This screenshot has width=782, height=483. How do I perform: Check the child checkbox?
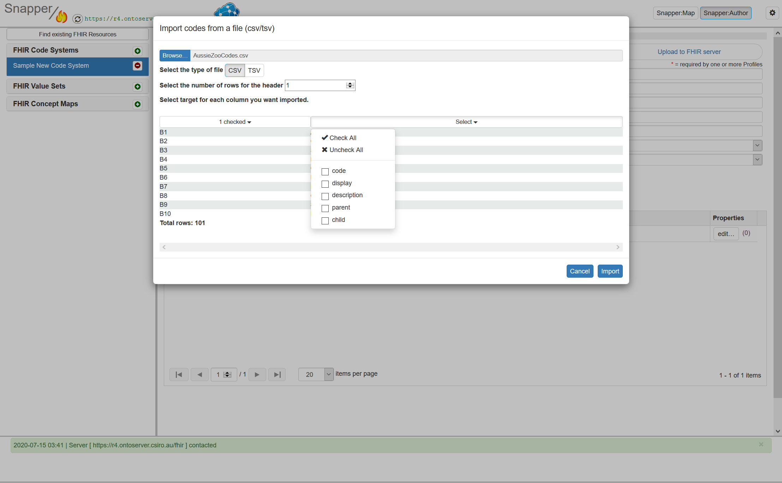click(x=325, y=221)
